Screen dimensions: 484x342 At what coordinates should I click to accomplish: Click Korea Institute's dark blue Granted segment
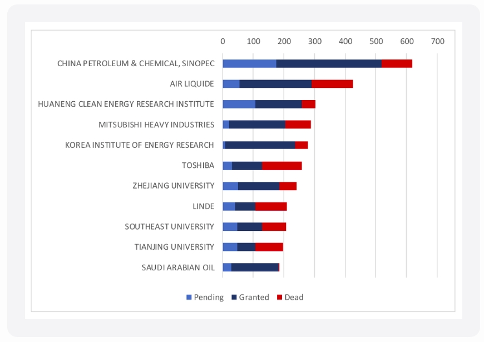(260, 145)
